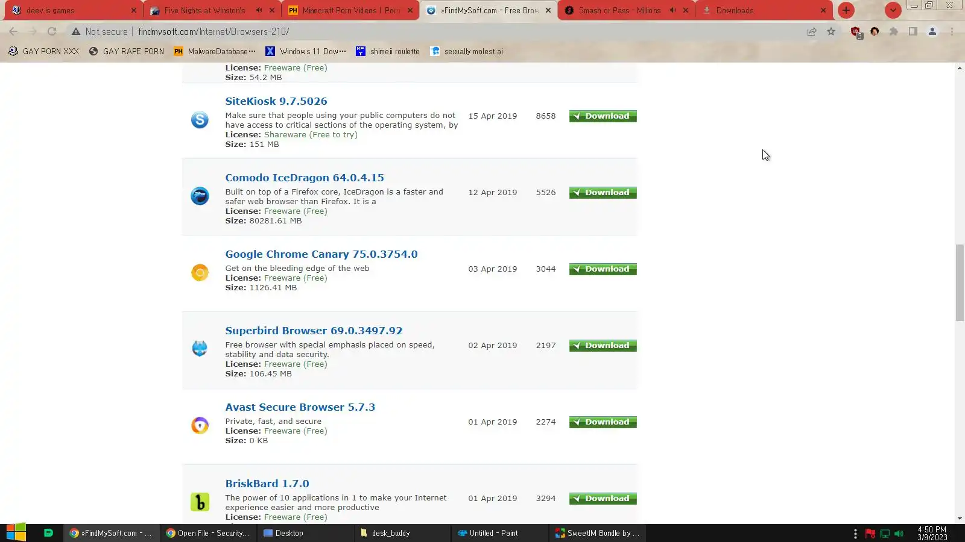Open the Extensions puzzle icon
The image size is (965, 542).
point(894,31)
